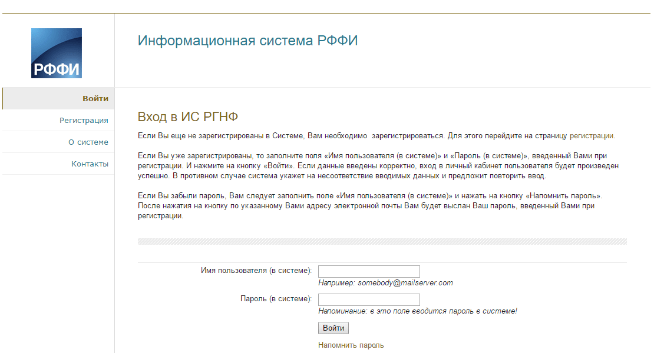Follow the регистрации link in first paragraph
The height and width of the screenshot is (353, 654).
592,136
